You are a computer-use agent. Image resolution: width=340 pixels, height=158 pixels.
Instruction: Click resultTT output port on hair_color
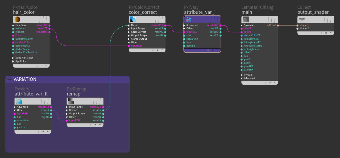pyautogui.click(x=49, y=28)
